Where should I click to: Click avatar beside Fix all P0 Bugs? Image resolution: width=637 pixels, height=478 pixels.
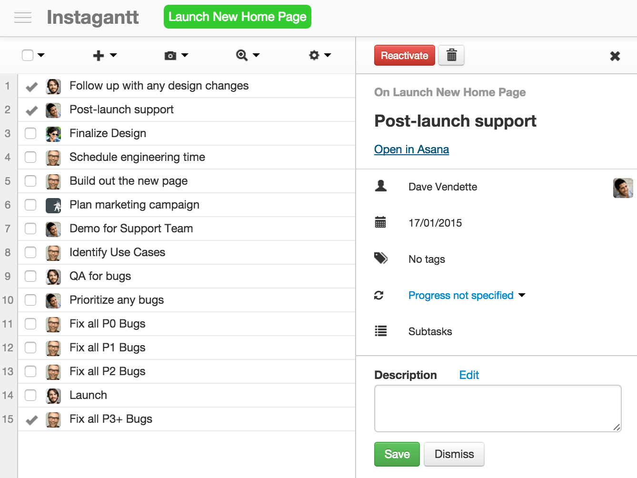53,324
